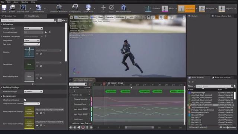
Task: Open the Preview Pose Asset dropdown
Action: click(33, 32)
